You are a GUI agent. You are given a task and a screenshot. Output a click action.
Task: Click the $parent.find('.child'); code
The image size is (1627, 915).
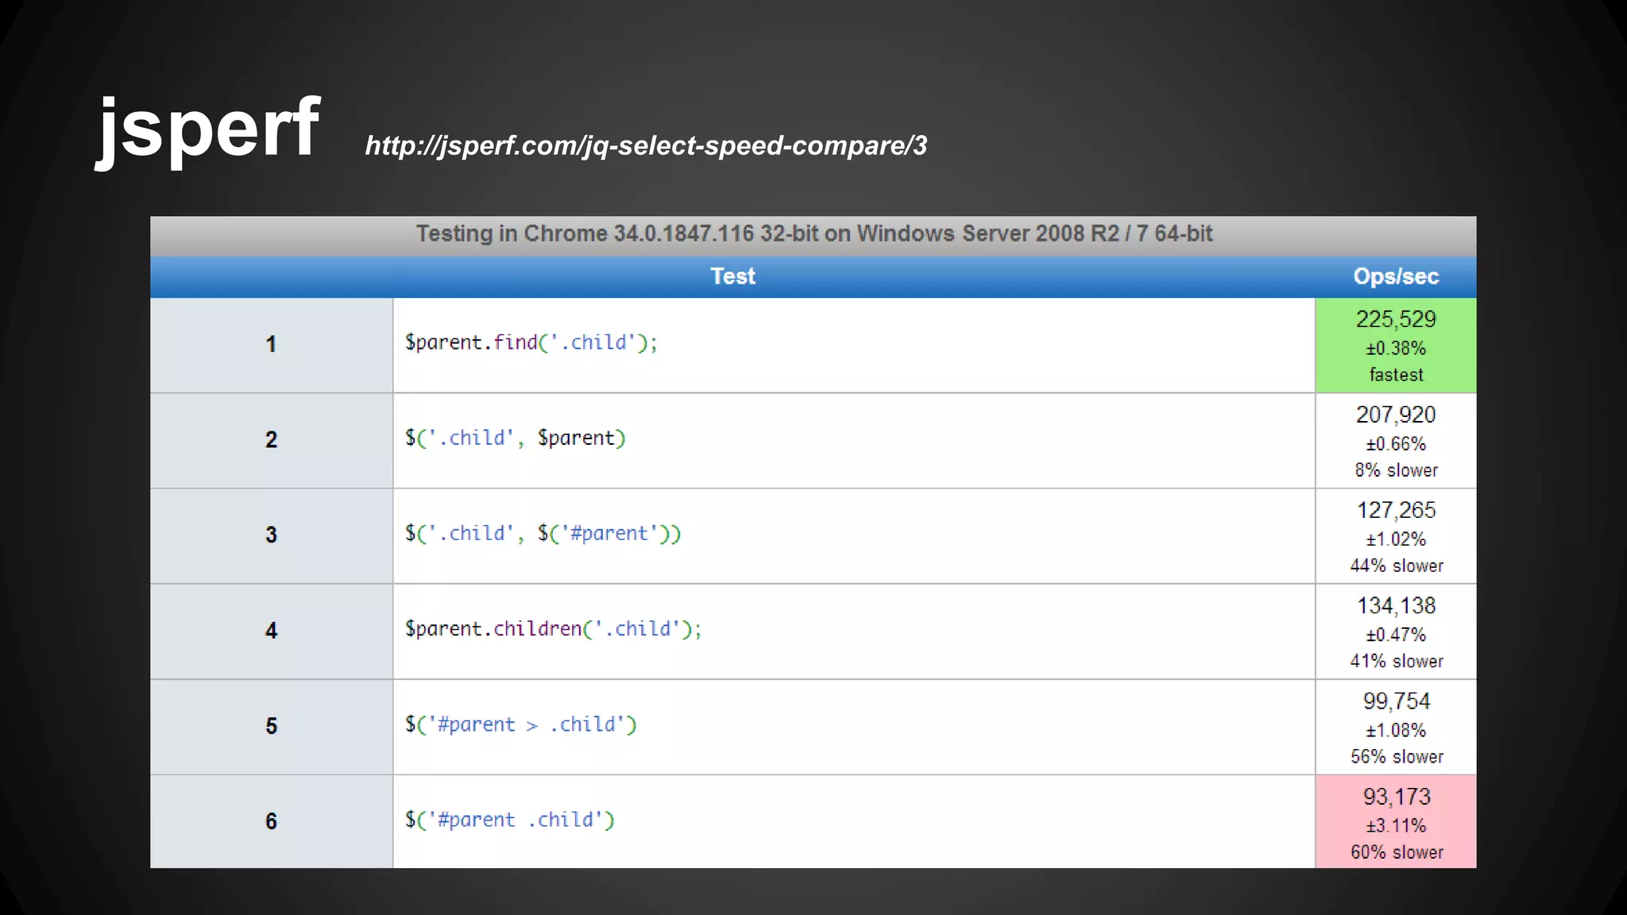[531, 342]
